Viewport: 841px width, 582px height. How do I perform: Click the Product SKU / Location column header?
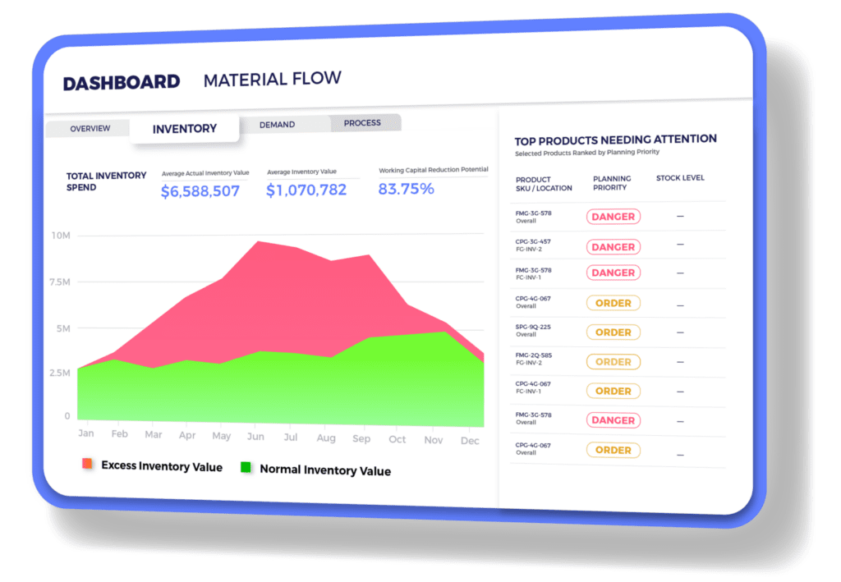pos(544,184)
